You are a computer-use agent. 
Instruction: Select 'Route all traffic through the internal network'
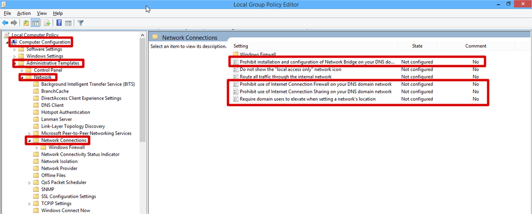[x=285, y=76]
